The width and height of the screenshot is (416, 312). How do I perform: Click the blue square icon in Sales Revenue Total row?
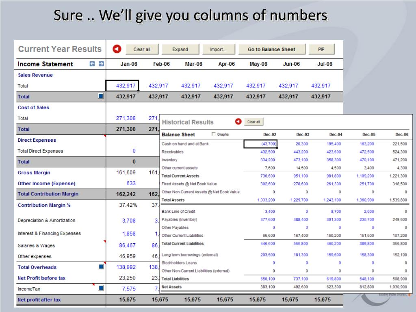click(x=101, y=96)
